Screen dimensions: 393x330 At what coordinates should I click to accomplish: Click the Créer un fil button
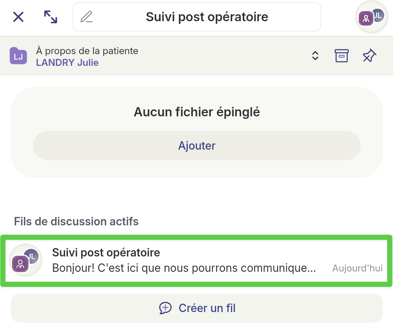[197, 308]
